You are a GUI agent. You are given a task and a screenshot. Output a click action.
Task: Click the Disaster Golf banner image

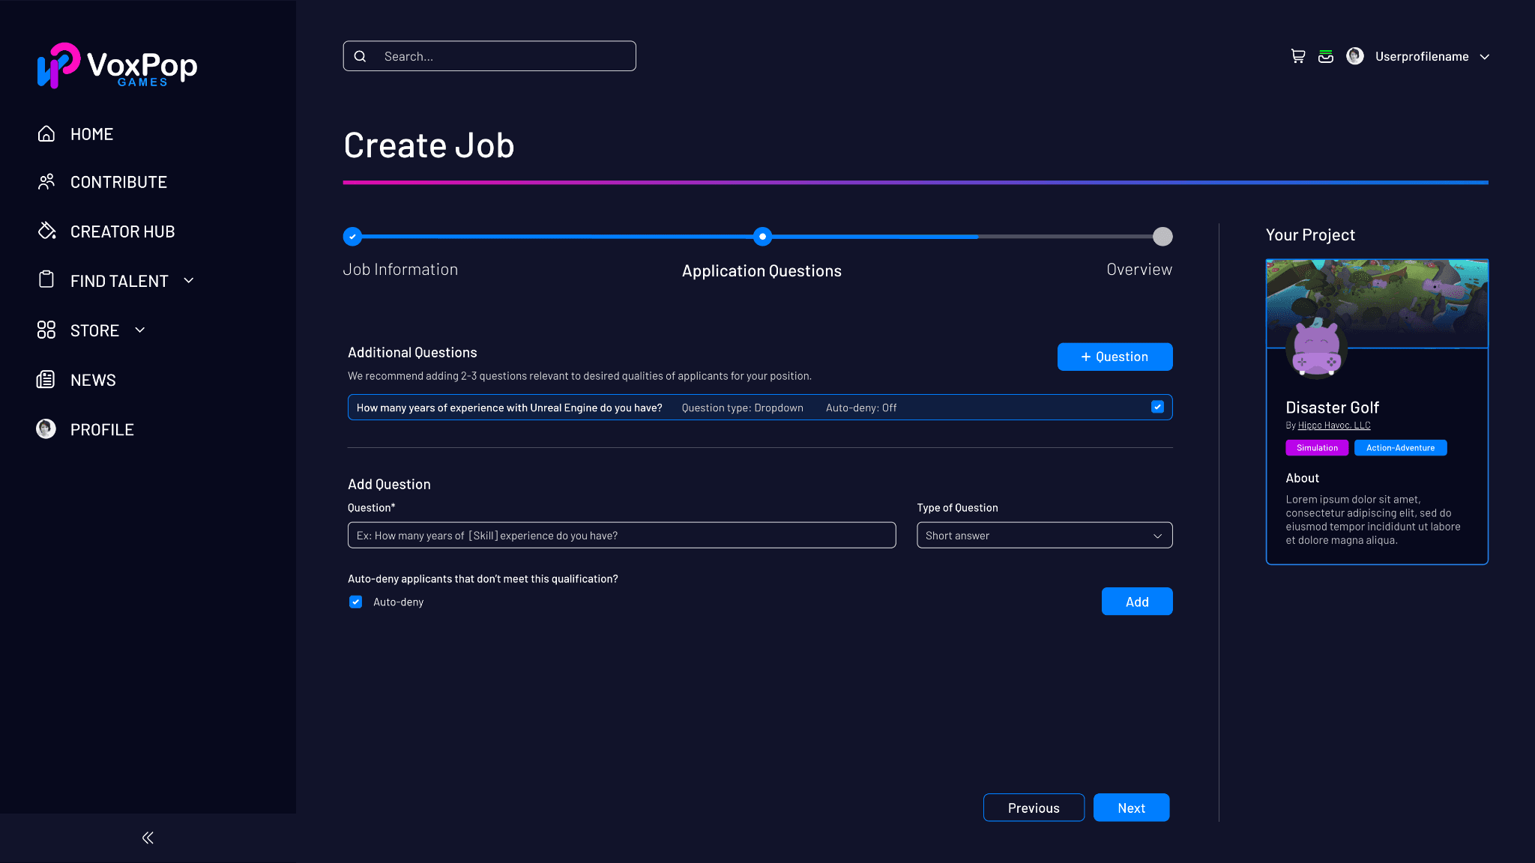[1377, 303]
